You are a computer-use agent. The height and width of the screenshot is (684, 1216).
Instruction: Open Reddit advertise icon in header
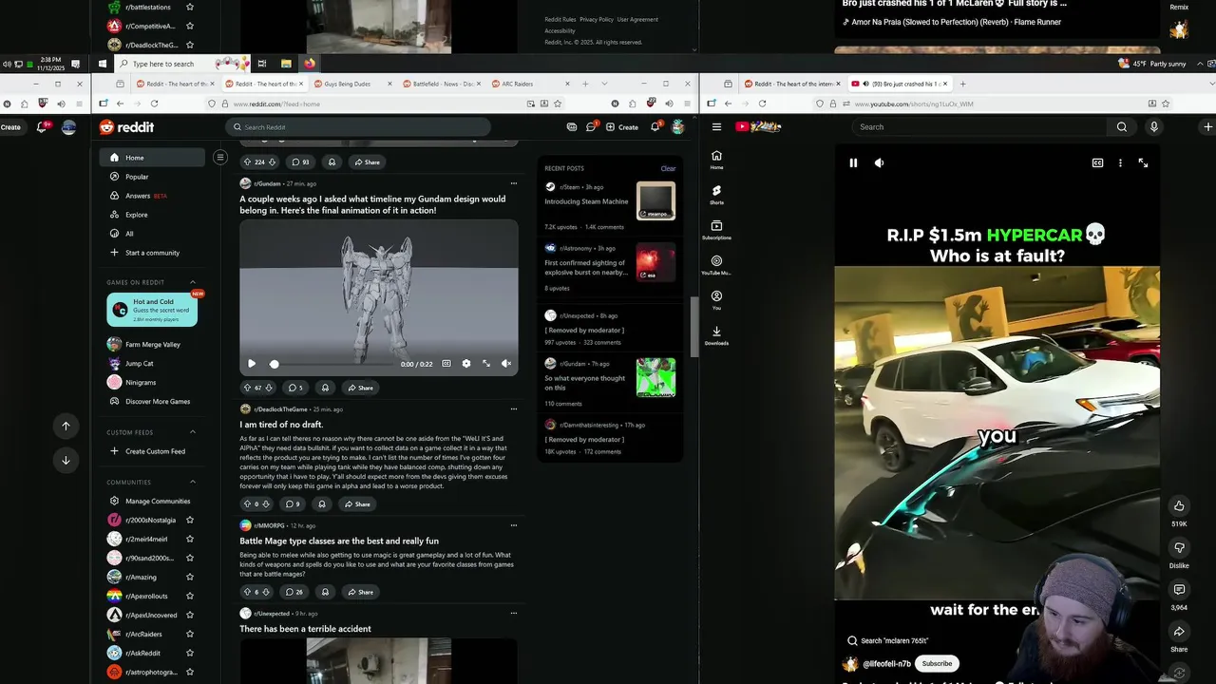[x=571, y=126]
